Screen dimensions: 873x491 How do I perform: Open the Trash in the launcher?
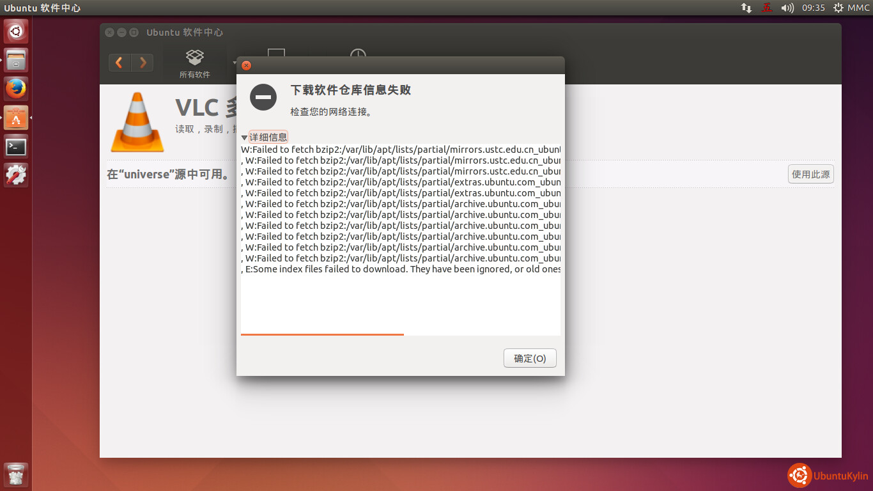click(16, 475)
